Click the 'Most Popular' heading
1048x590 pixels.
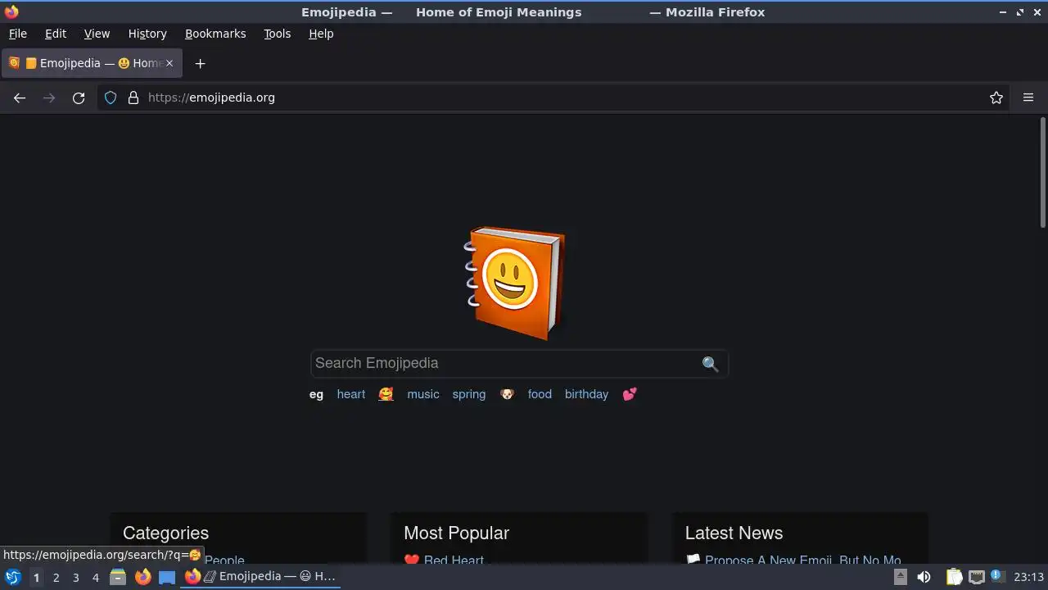456,533
